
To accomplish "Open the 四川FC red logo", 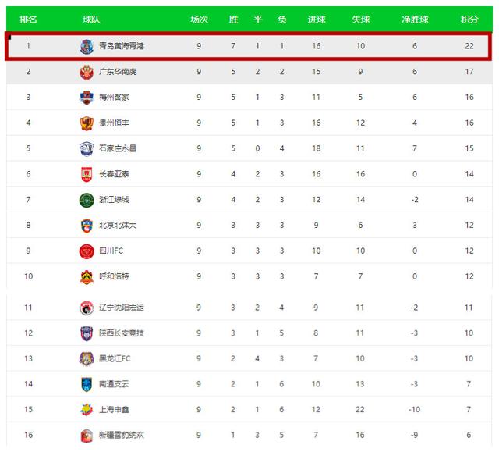I will tap(86, 251).
